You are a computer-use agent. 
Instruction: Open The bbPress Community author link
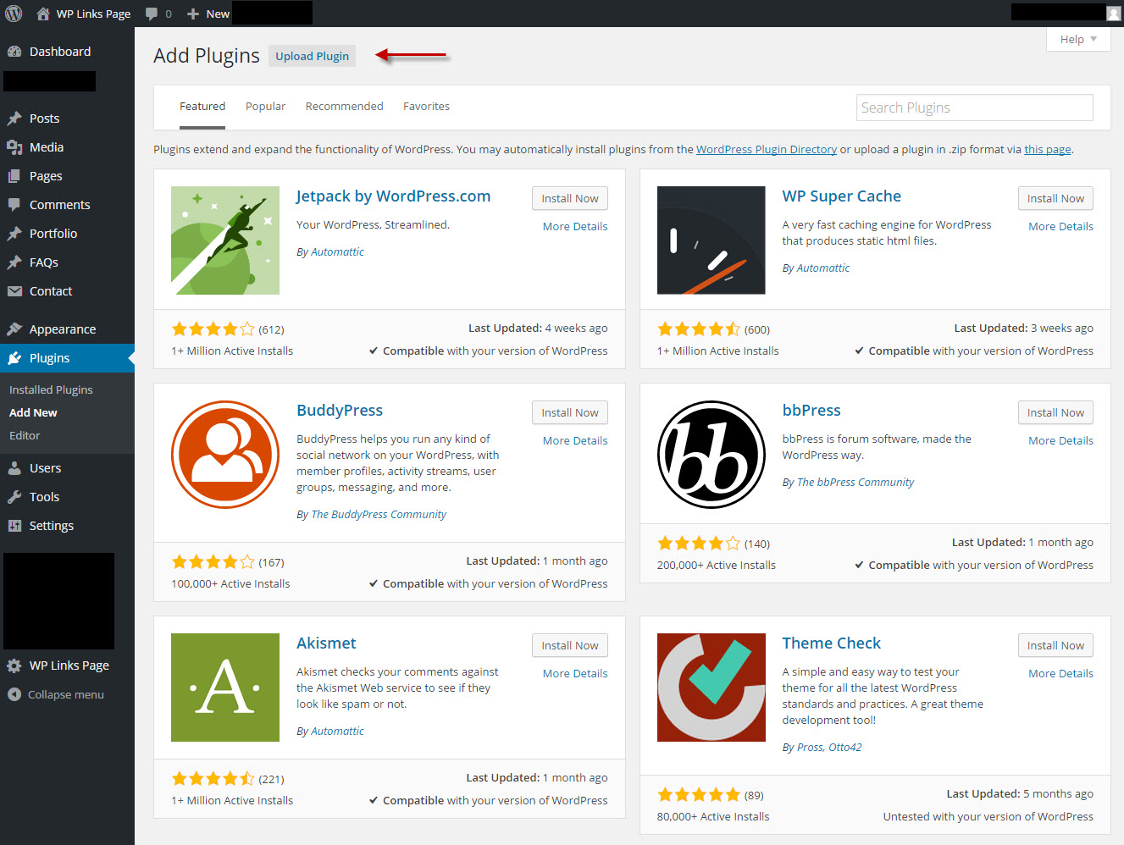(x=855, y=482)
